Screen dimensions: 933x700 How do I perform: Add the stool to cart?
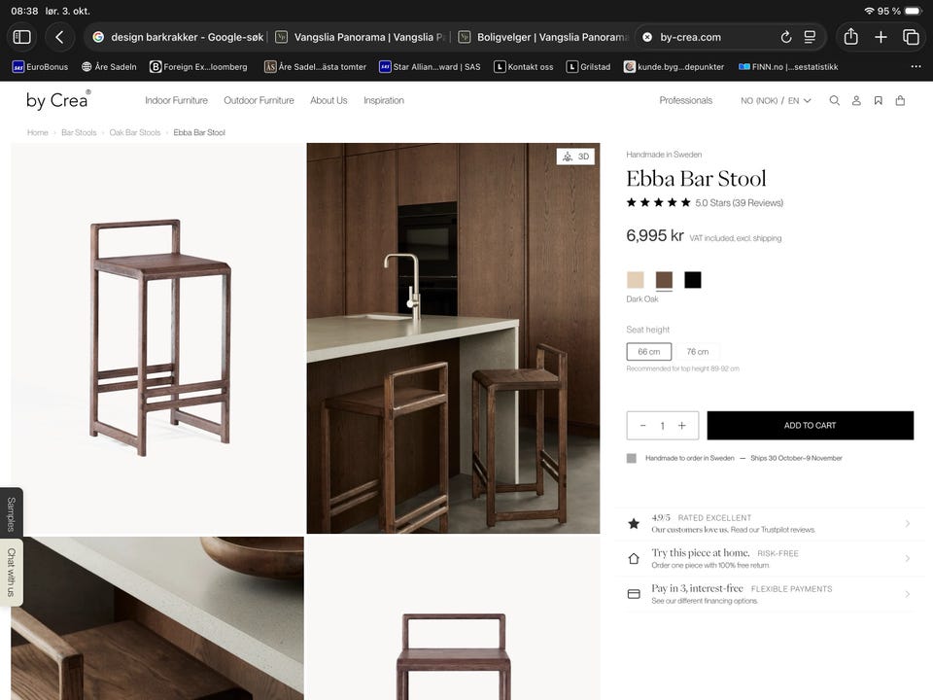pos(810,426)
